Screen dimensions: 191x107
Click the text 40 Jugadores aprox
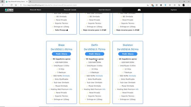click(61, 59)
